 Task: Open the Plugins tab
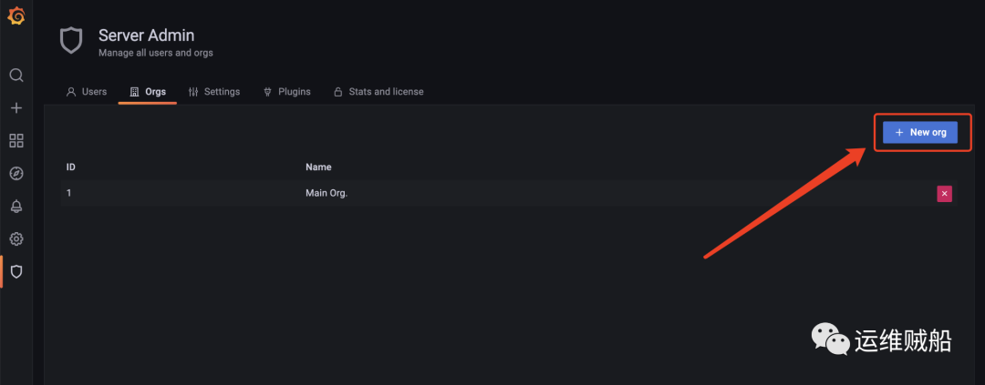(x=286, y=92)
